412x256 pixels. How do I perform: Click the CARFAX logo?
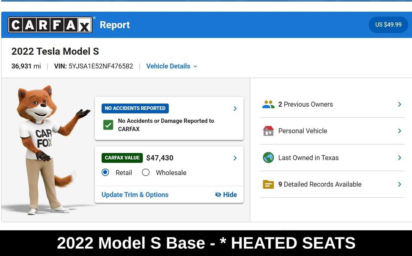50,25
